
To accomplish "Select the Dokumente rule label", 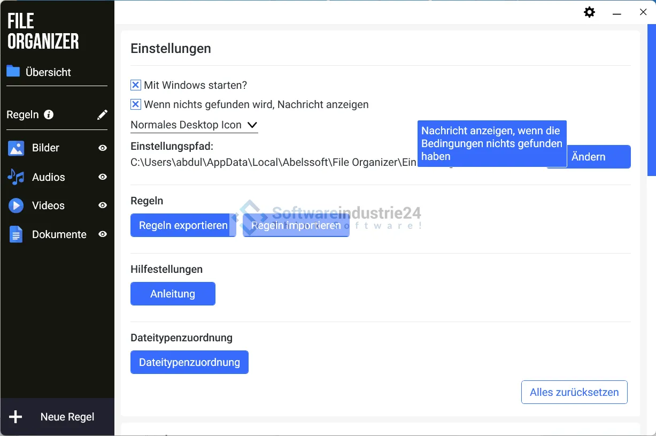I will click(59, 234).
